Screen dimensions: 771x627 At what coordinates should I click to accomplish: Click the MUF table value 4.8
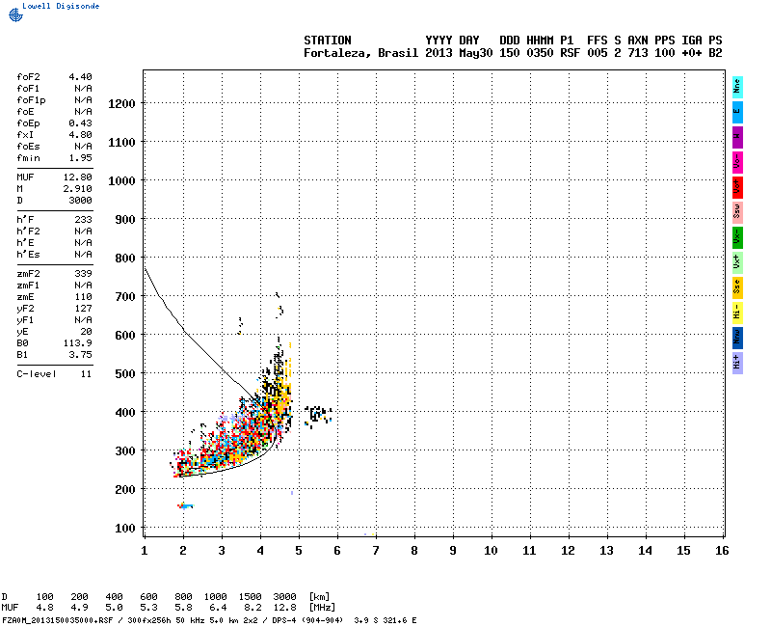pos(44,608)
